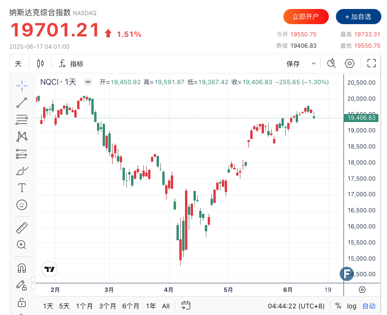Open the emoji icons tool
This screenshot has height=315, width=387.
click(x=22, y=205)
